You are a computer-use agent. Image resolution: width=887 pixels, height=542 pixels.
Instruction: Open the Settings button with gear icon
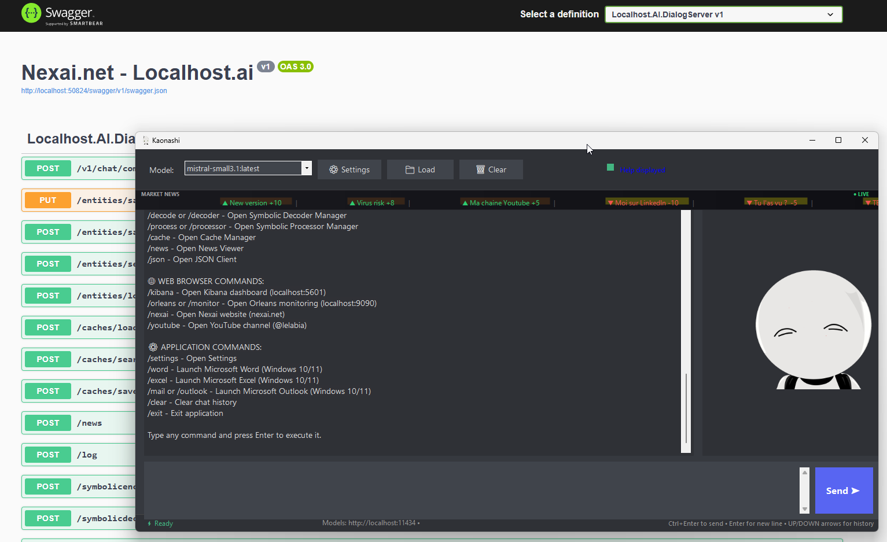coord(349,169)
